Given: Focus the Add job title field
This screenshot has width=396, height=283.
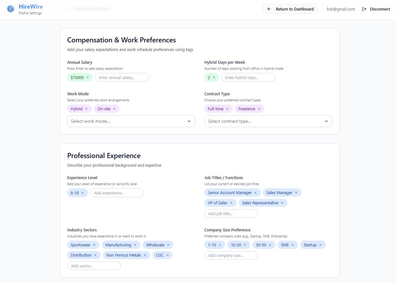Looking at the screenshot, I should [231, 214].
